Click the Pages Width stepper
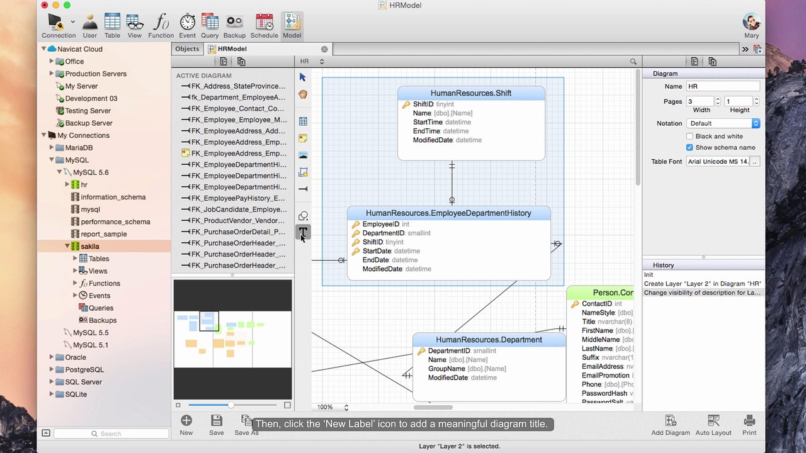Screen dimensions: 806x453 click(x=718, y=101)
